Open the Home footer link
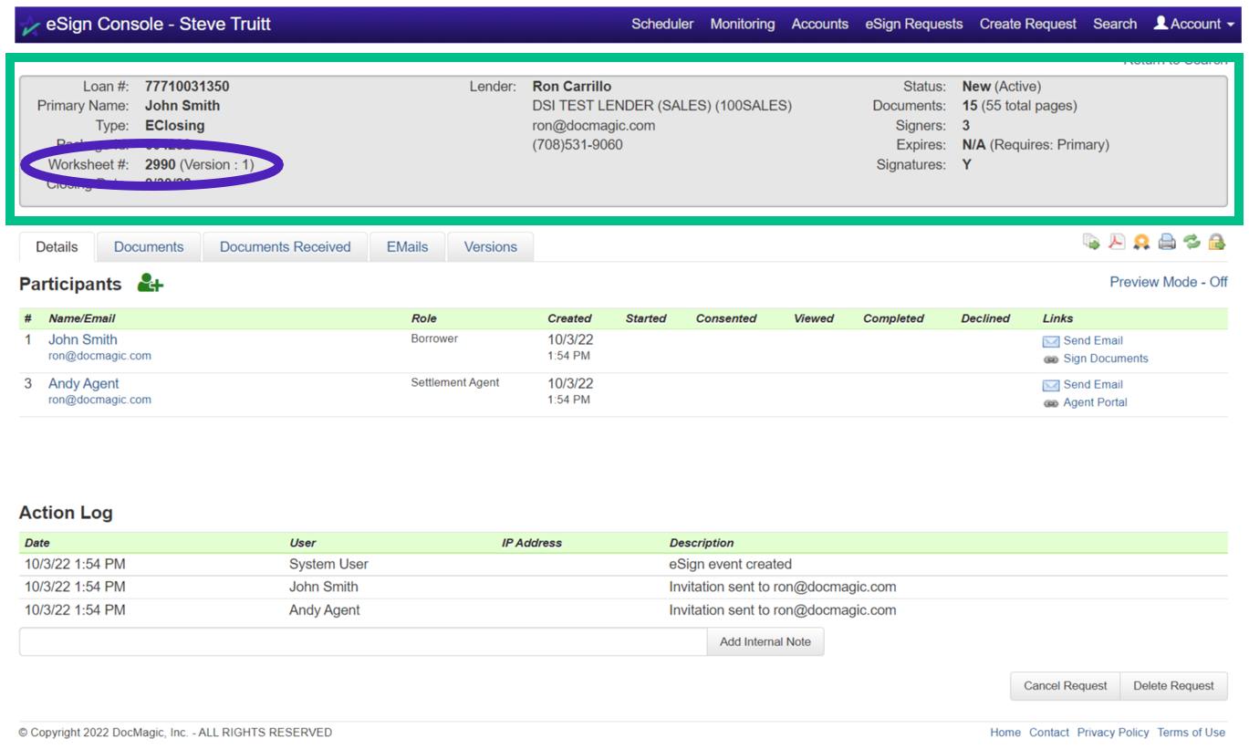This screenshot has height=749, width=1249. tap(1005, 733)
